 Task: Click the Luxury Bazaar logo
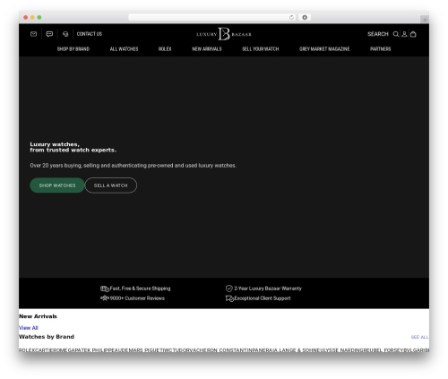[x=224, y=34]
